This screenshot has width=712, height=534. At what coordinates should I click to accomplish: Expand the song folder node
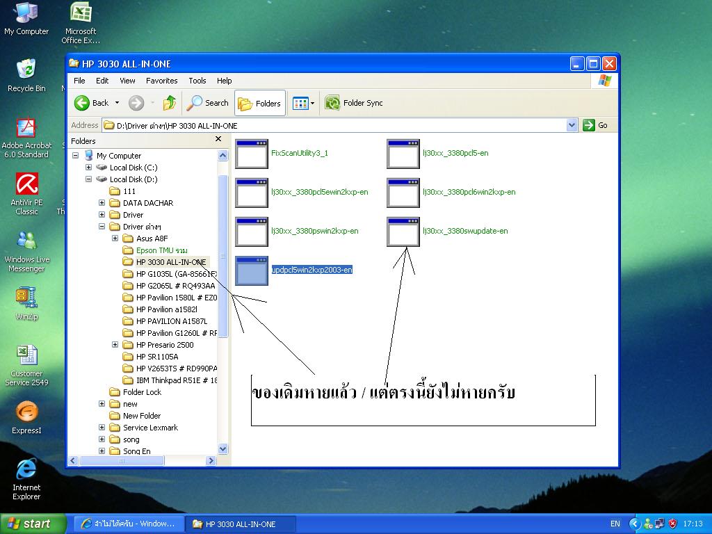(x=102, y=439)
